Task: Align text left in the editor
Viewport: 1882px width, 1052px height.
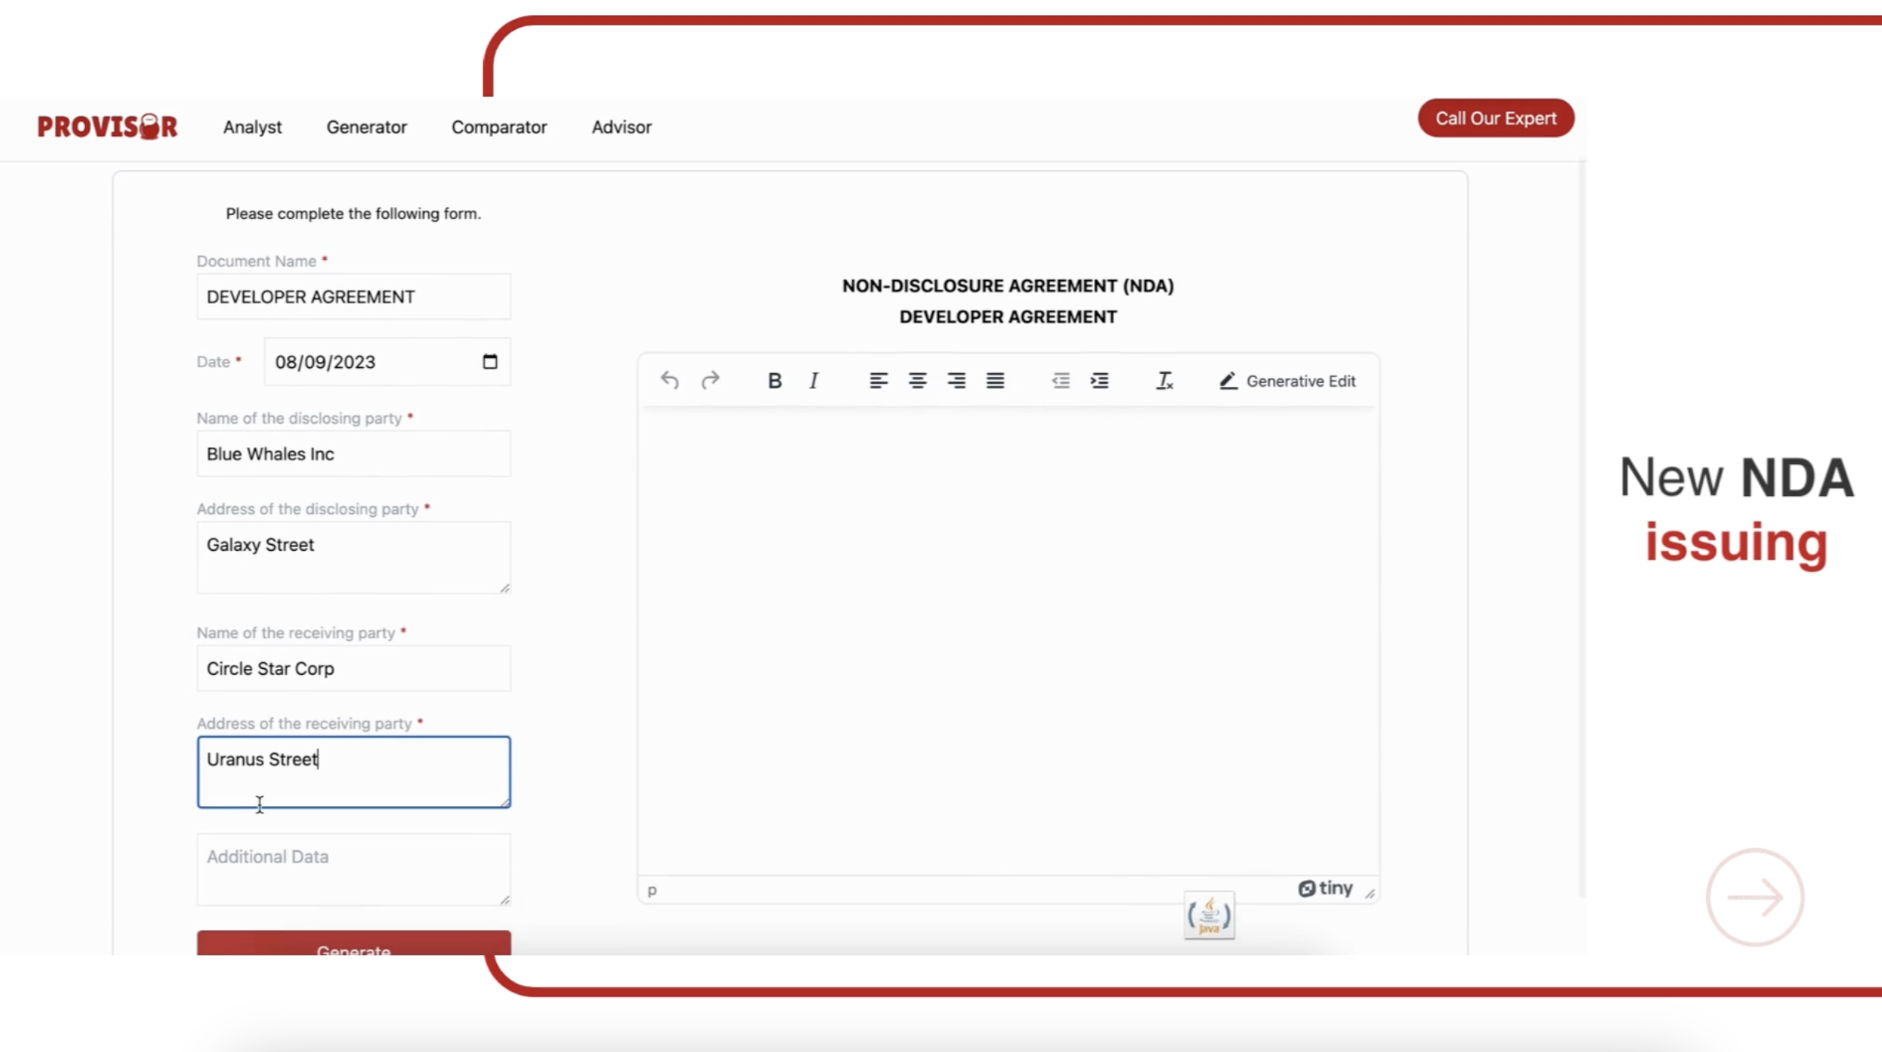Action: [878, 381]
